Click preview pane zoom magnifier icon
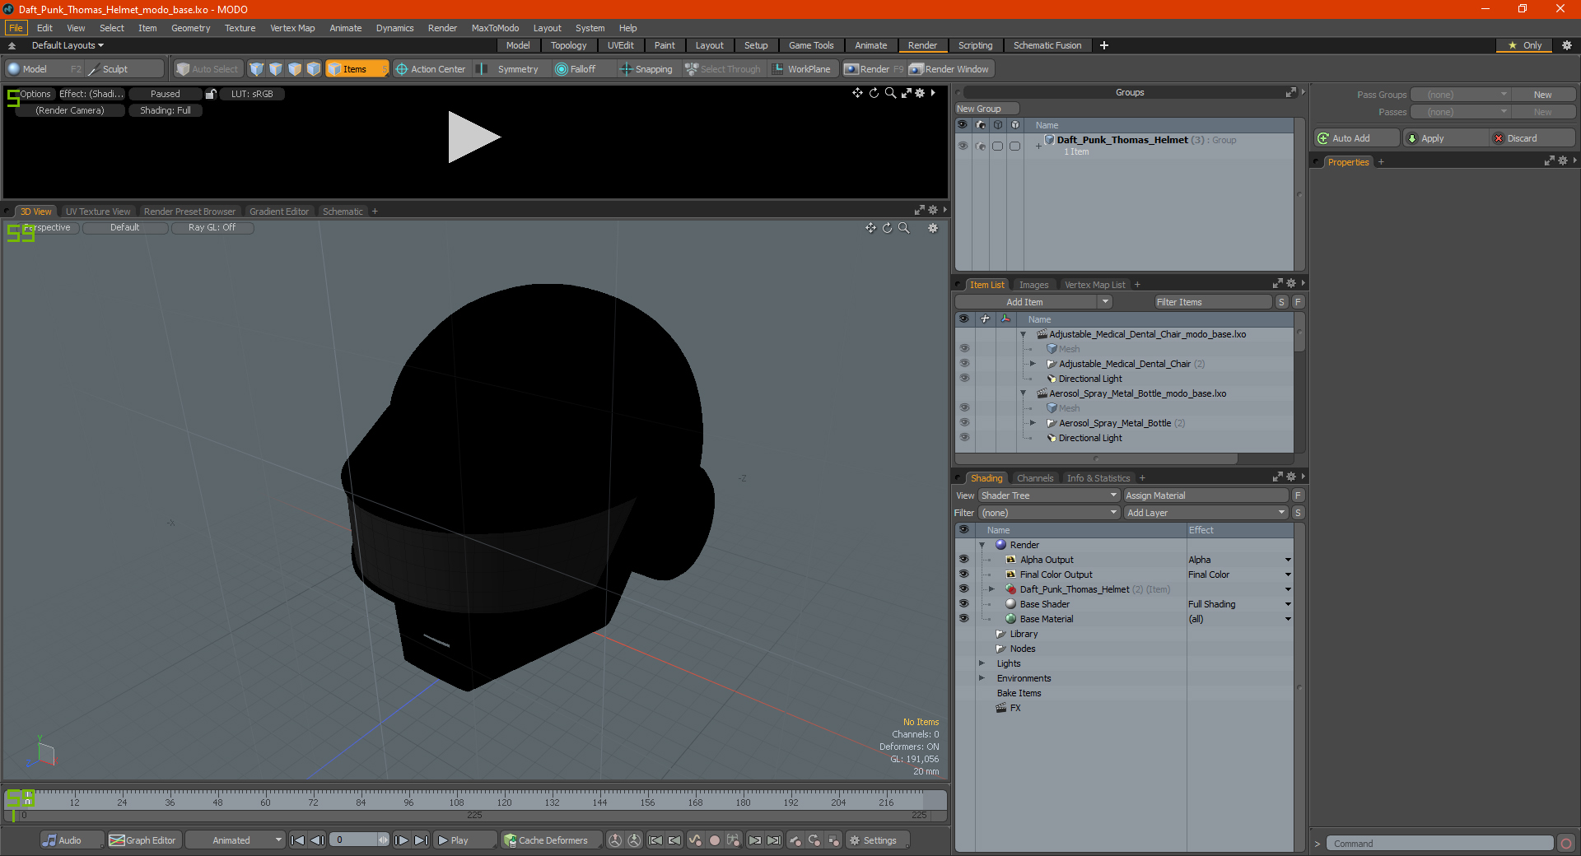The width and height of the screenshot is (1581, 856). point(890,93)
